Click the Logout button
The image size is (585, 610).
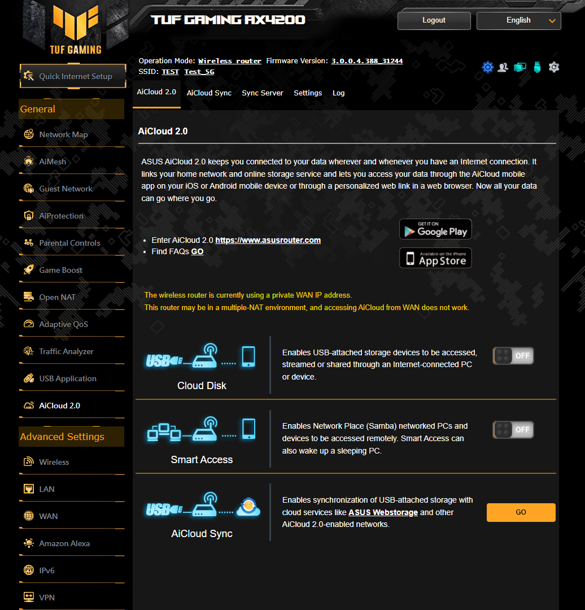click(434, 21)
